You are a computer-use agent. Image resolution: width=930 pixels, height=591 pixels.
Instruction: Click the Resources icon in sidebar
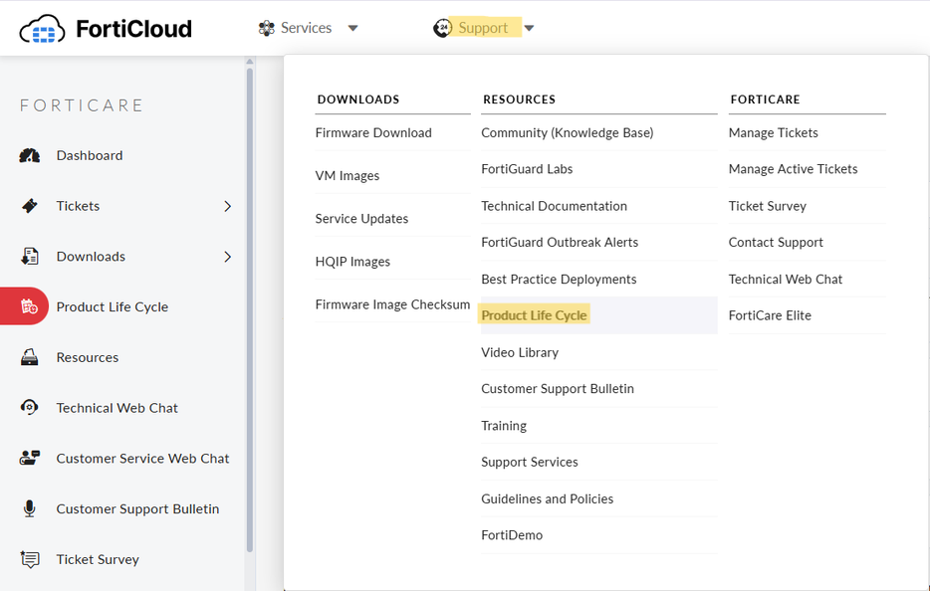(x=30, y=357)
